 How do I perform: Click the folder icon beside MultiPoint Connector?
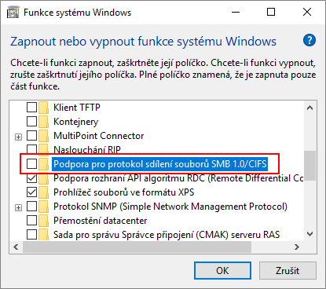[x=43, y=136]
